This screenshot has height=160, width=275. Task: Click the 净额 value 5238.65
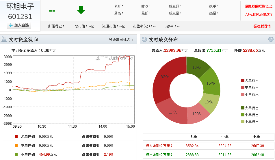pyautogui.click(x=250, y=51)
